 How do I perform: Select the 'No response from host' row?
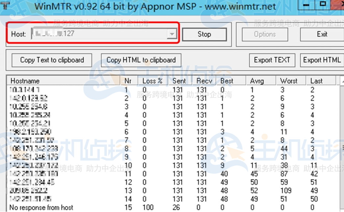[173, 207]
